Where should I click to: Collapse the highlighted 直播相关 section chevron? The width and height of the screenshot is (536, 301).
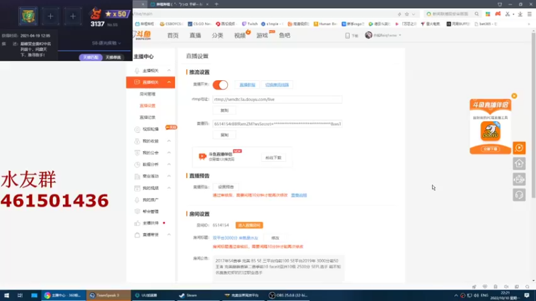point(169,82)
